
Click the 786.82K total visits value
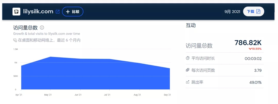click(248, 43)
